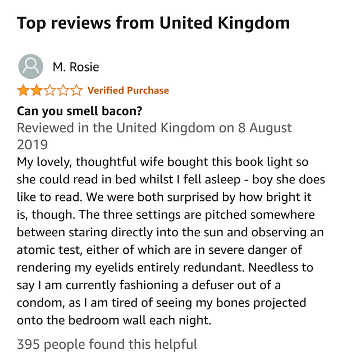Click the first line of review body

[162, 162]
